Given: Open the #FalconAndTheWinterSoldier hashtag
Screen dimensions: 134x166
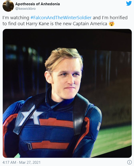Looking at the screenshot, I should click(x=61, y=17).
